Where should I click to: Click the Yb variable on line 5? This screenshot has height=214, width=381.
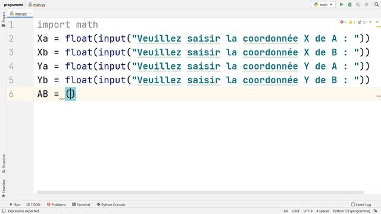tap(42, 80)
